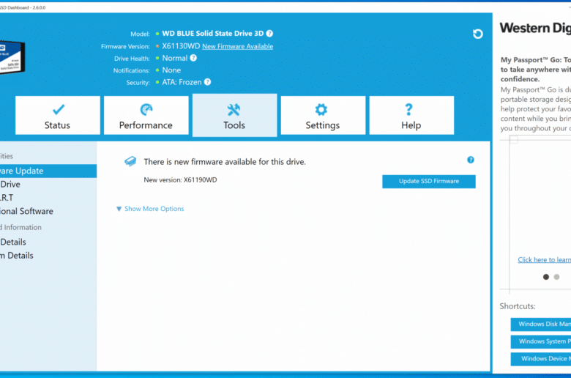This screenshot has width=571, height=378.
Task: Open the help icon in firmware update panel
Action: click(471, 160)
